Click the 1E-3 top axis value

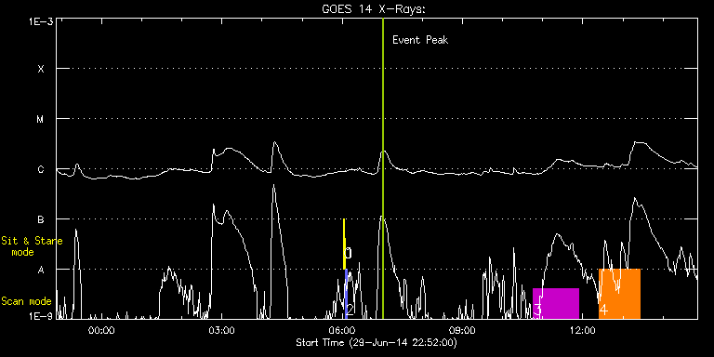(x=41, y=21)
